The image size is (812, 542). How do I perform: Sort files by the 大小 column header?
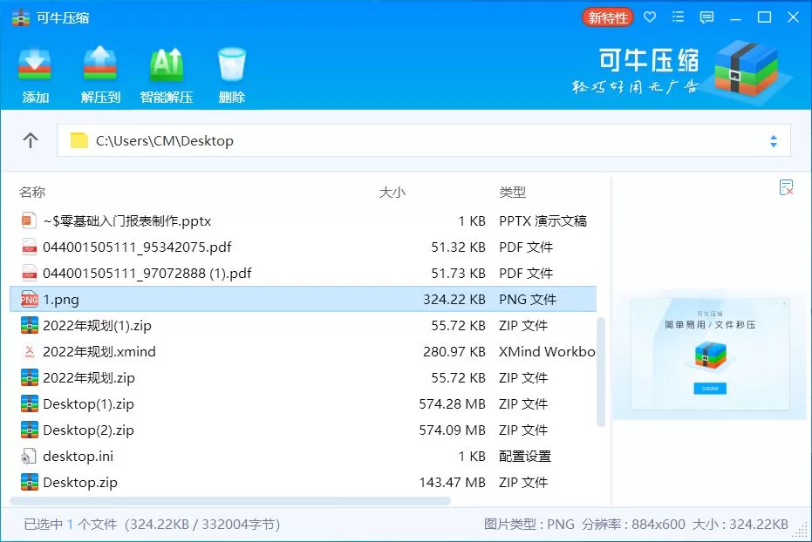click(x=392, y=192)
